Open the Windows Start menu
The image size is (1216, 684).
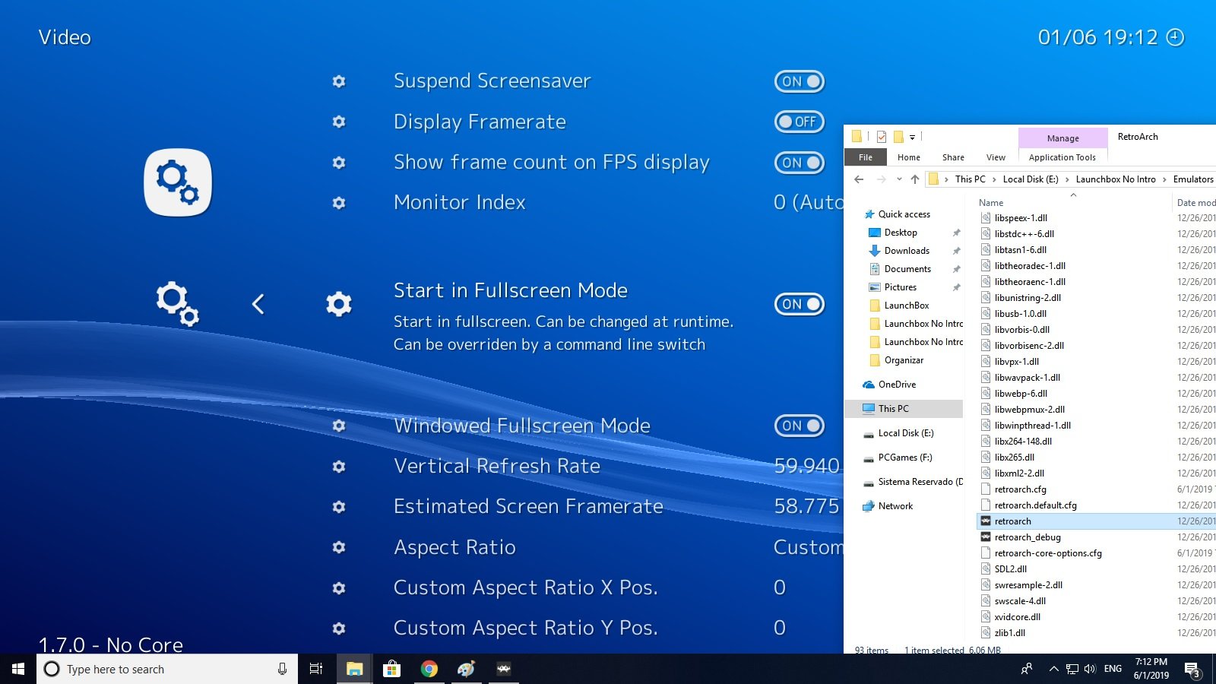(x=18, y=669)
